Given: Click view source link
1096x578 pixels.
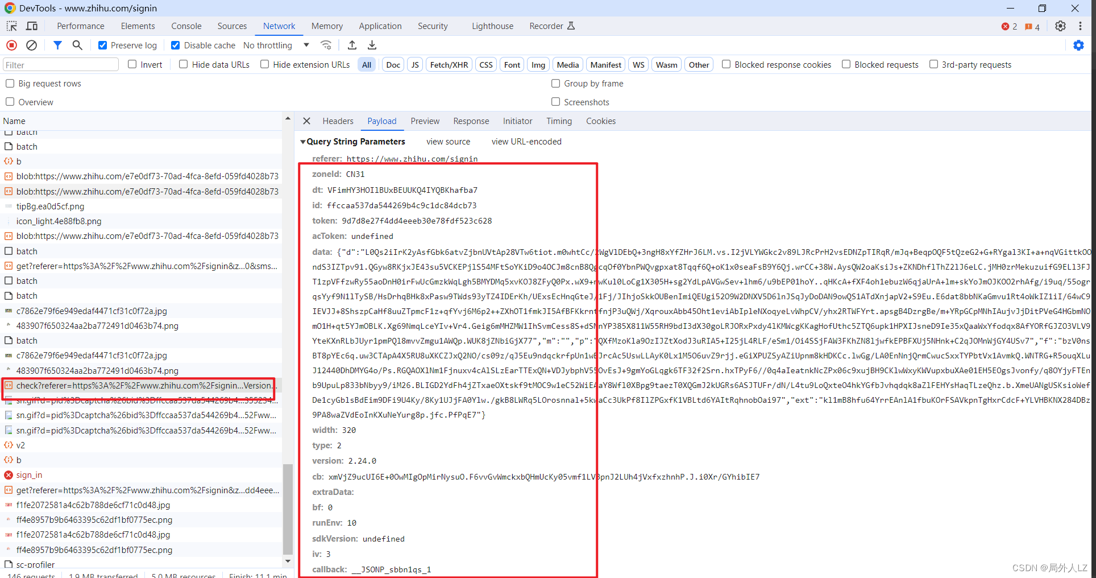Looking at the screenshot, I should [449, 142].
